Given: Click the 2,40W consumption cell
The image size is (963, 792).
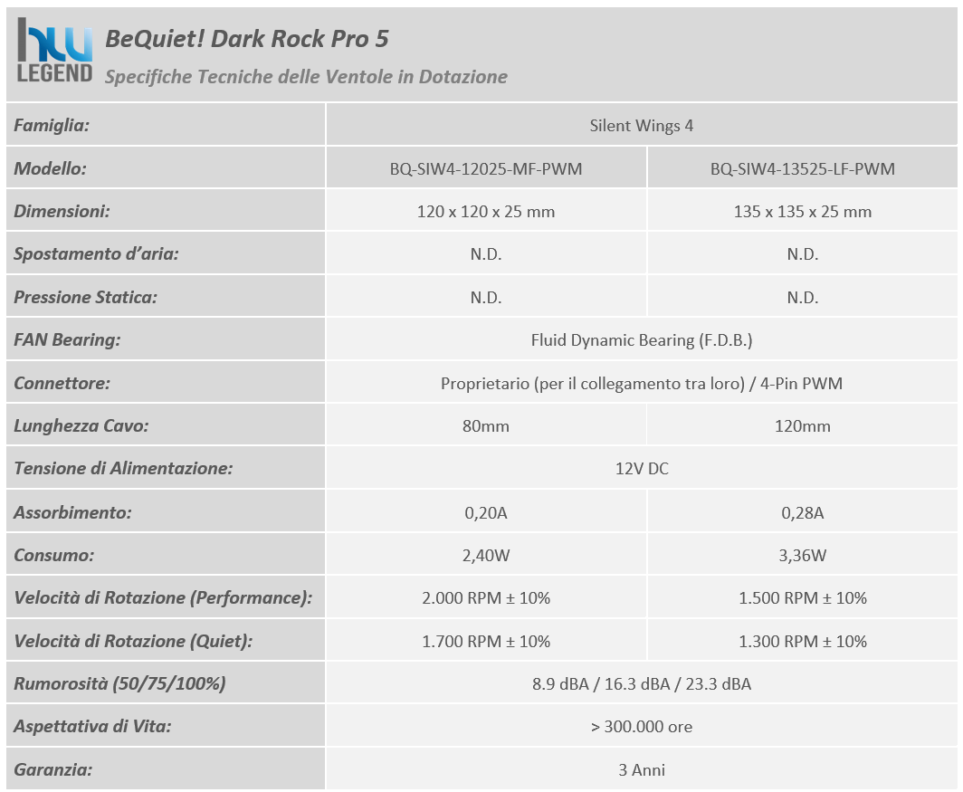Looking at the screenshot, I should tap(486, 556).
